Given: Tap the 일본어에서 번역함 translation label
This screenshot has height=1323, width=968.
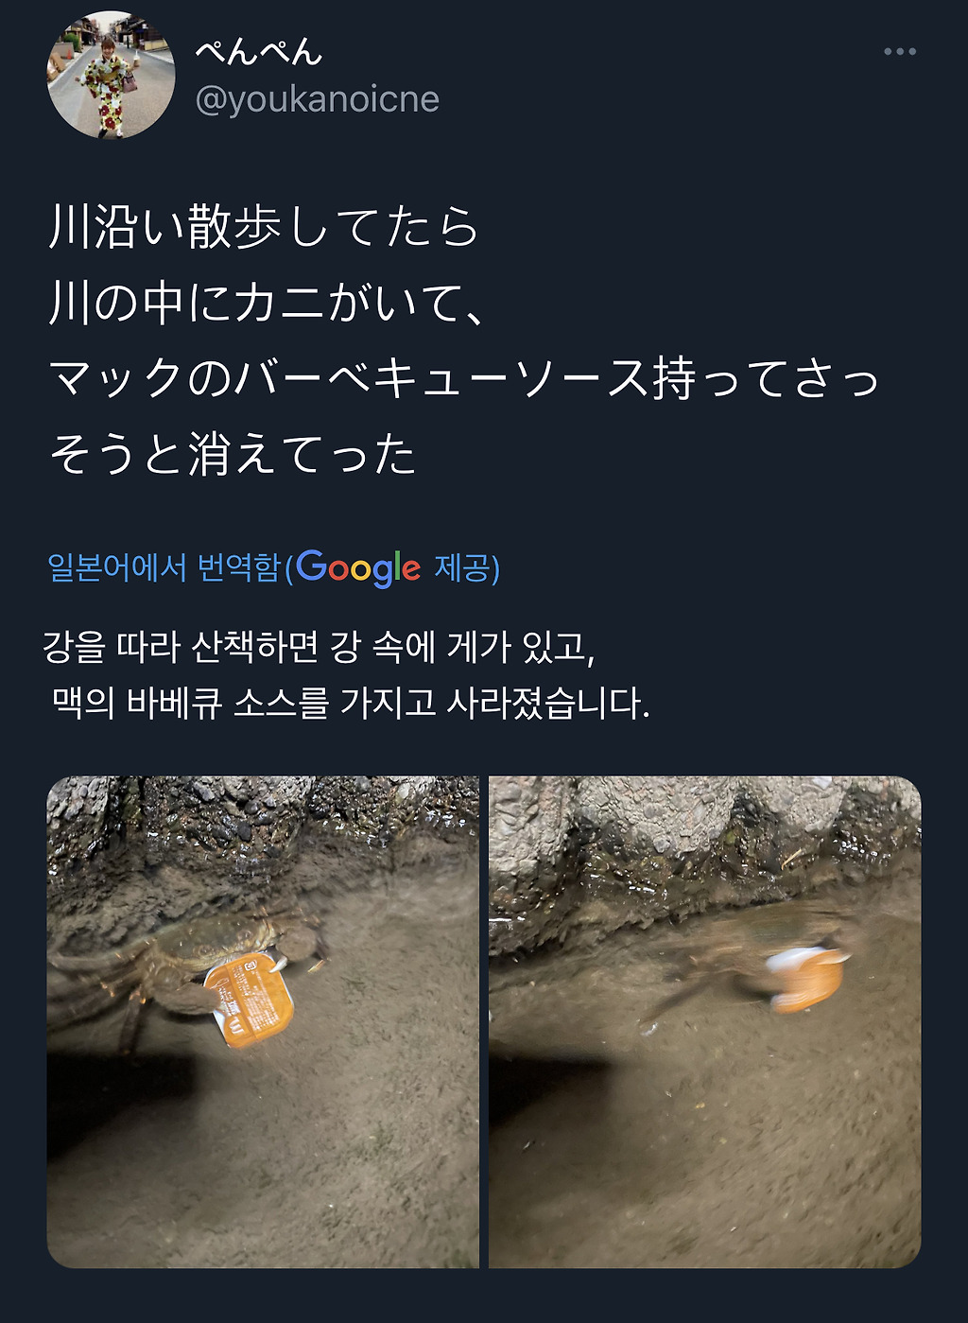Looking at the screenshot, I should click(x=165, y=567).
